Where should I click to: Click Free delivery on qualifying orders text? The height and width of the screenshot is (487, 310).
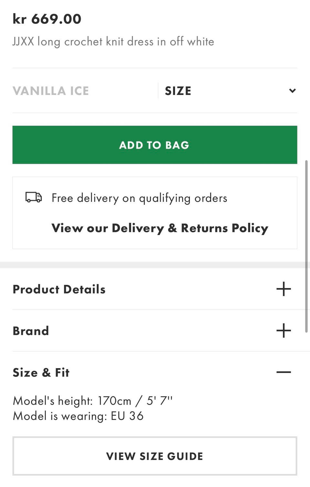pyautogui.click(x=139, y=198)
